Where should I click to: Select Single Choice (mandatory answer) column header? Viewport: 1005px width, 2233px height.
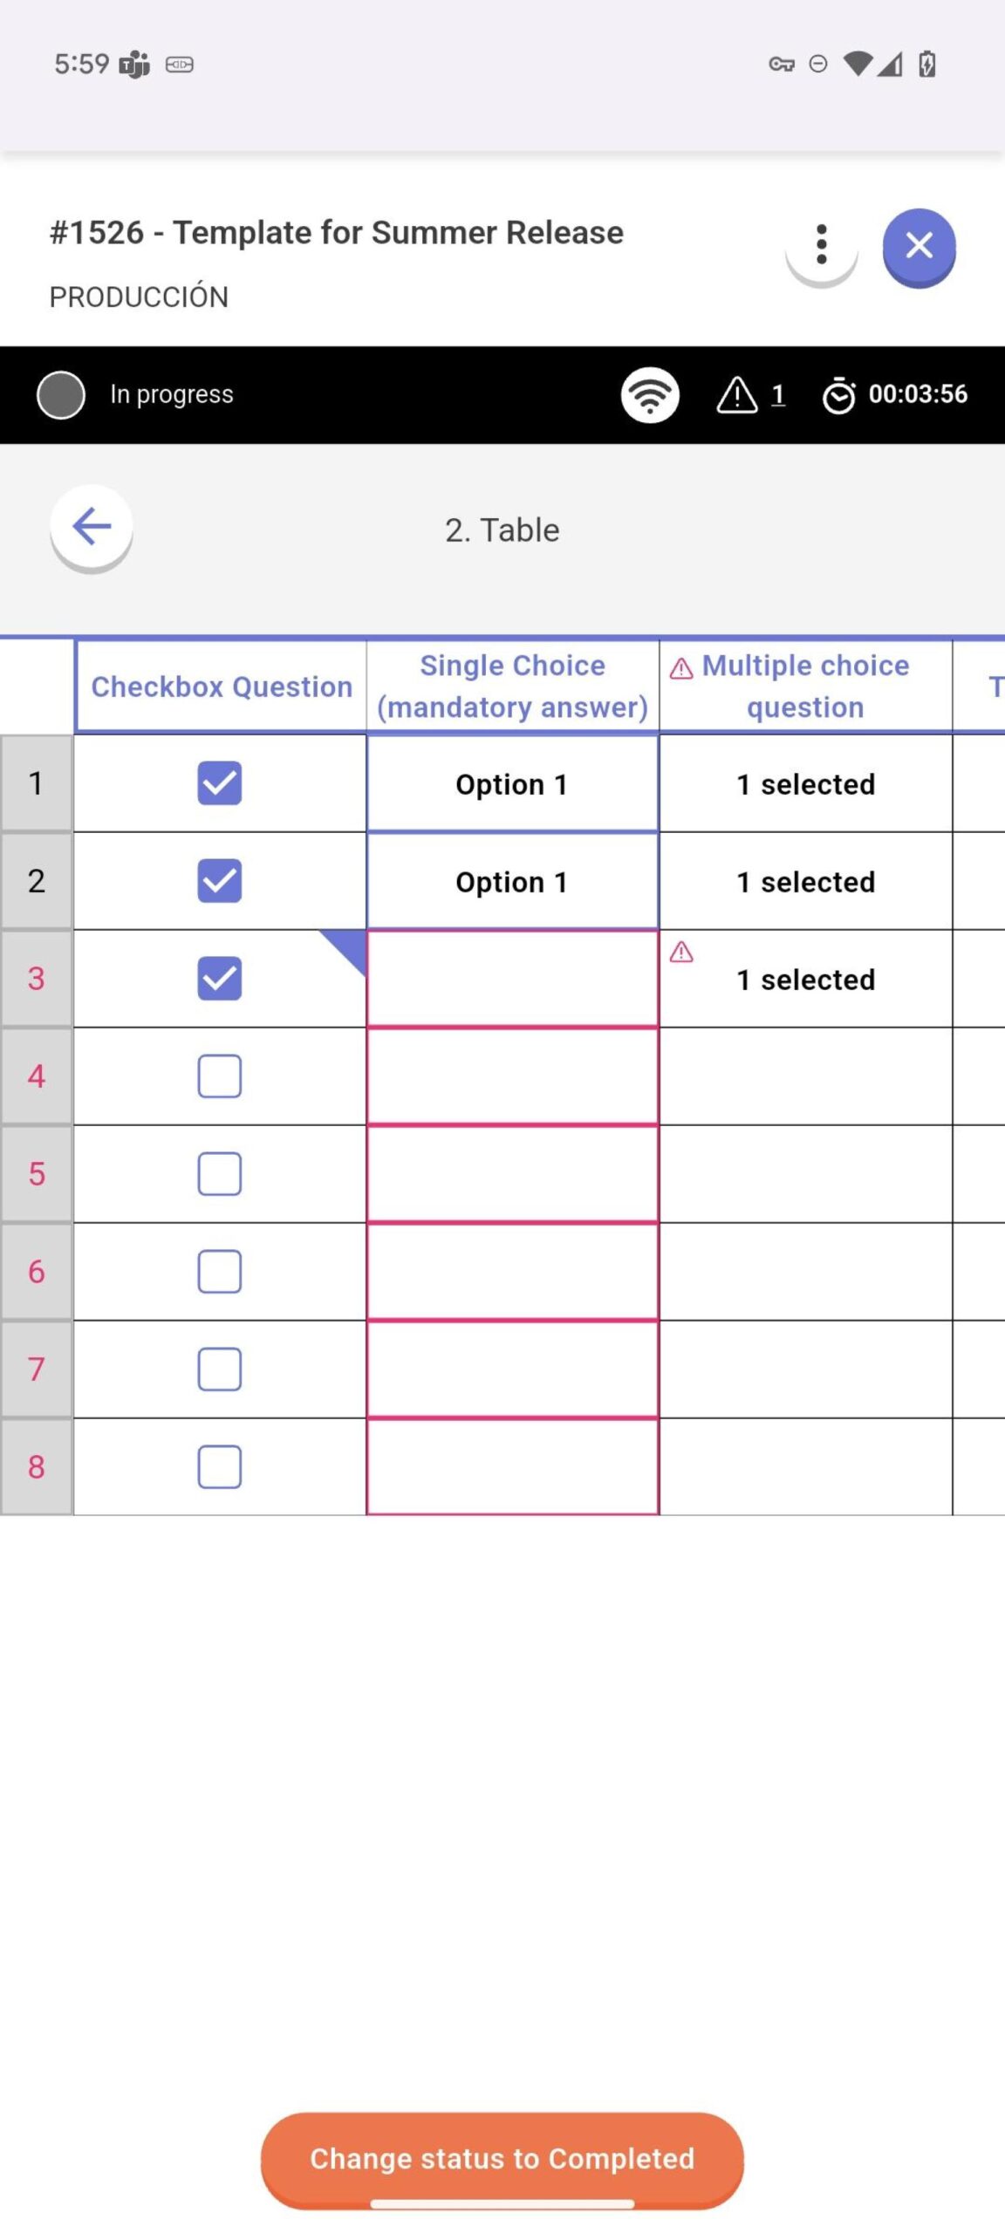coord(512,686)
